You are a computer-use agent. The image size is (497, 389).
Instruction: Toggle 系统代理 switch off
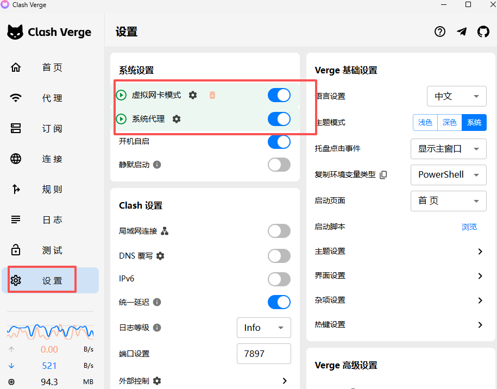279,119
